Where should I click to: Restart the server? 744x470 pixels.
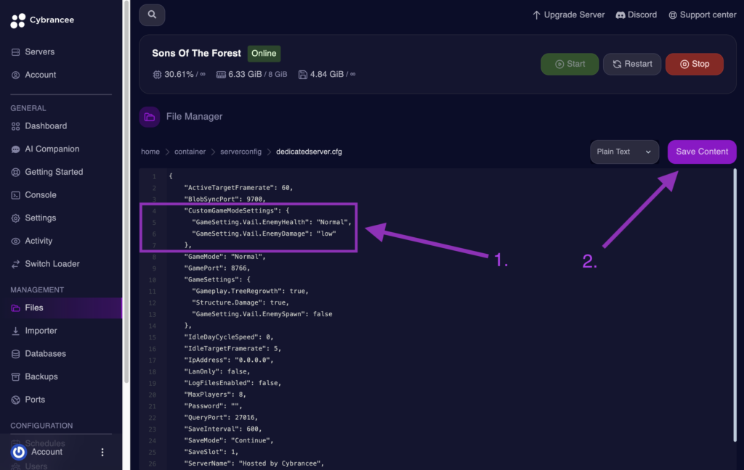click(632, 64)
